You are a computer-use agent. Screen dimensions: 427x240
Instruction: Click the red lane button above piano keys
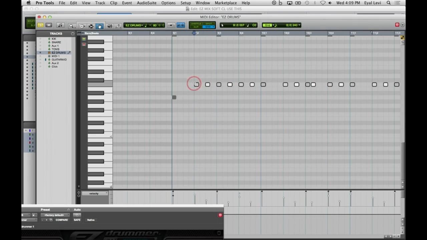(x=84, y=44)
